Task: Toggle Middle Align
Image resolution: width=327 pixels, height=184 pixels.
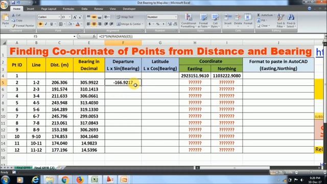Action: click(x=94, y=17)
